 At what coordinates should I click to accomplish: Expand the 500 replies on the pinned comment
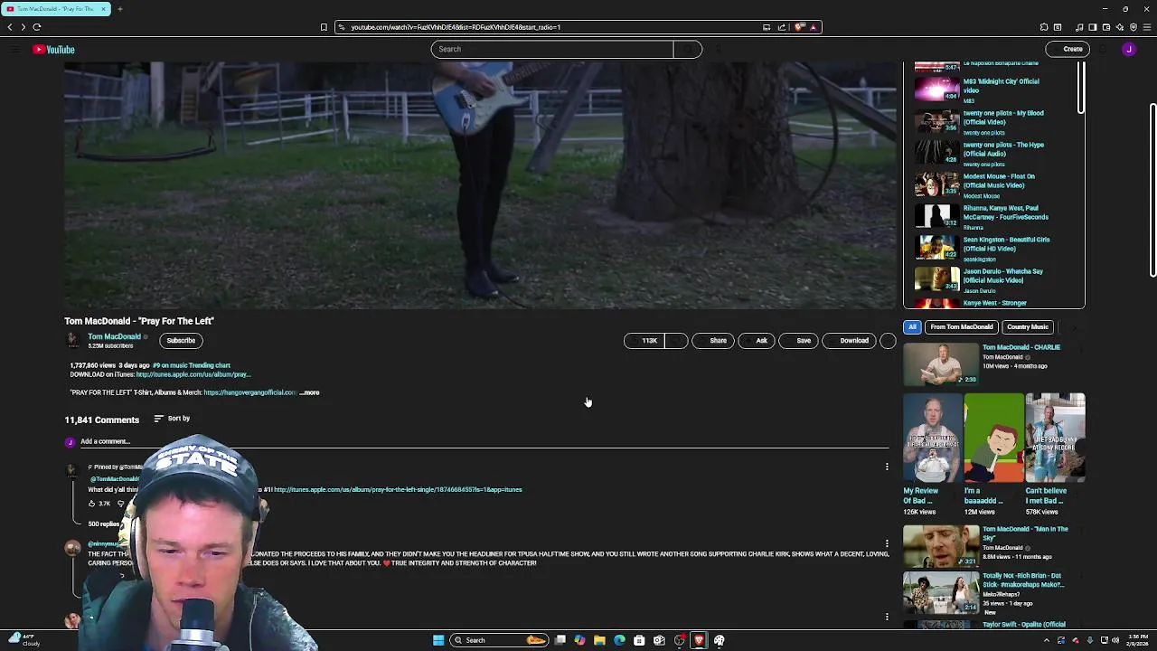(x=103, y=524)
